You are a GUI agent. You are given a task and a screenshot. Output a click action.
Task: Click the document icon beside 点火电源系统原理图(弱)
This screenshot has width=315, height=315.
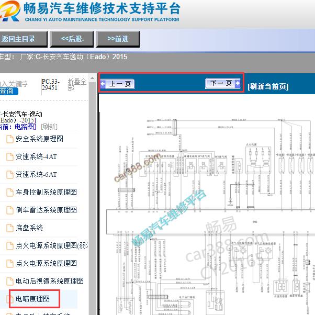coord(9,246)
